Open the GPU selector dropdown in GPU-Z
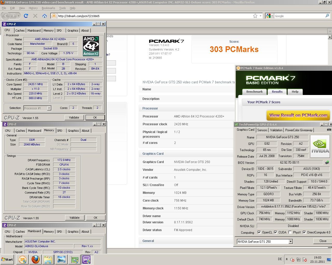The height and width of the screenshot is (265, 332). click(x=290, y=241)
